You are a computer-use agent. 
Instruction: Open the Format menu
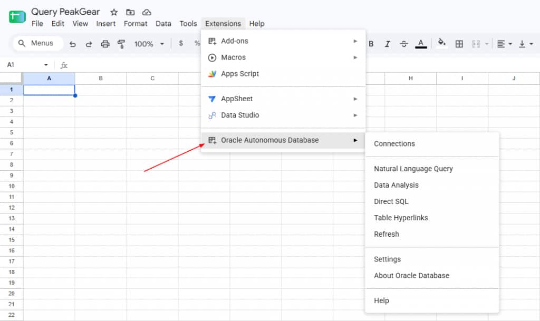(136, 24)
